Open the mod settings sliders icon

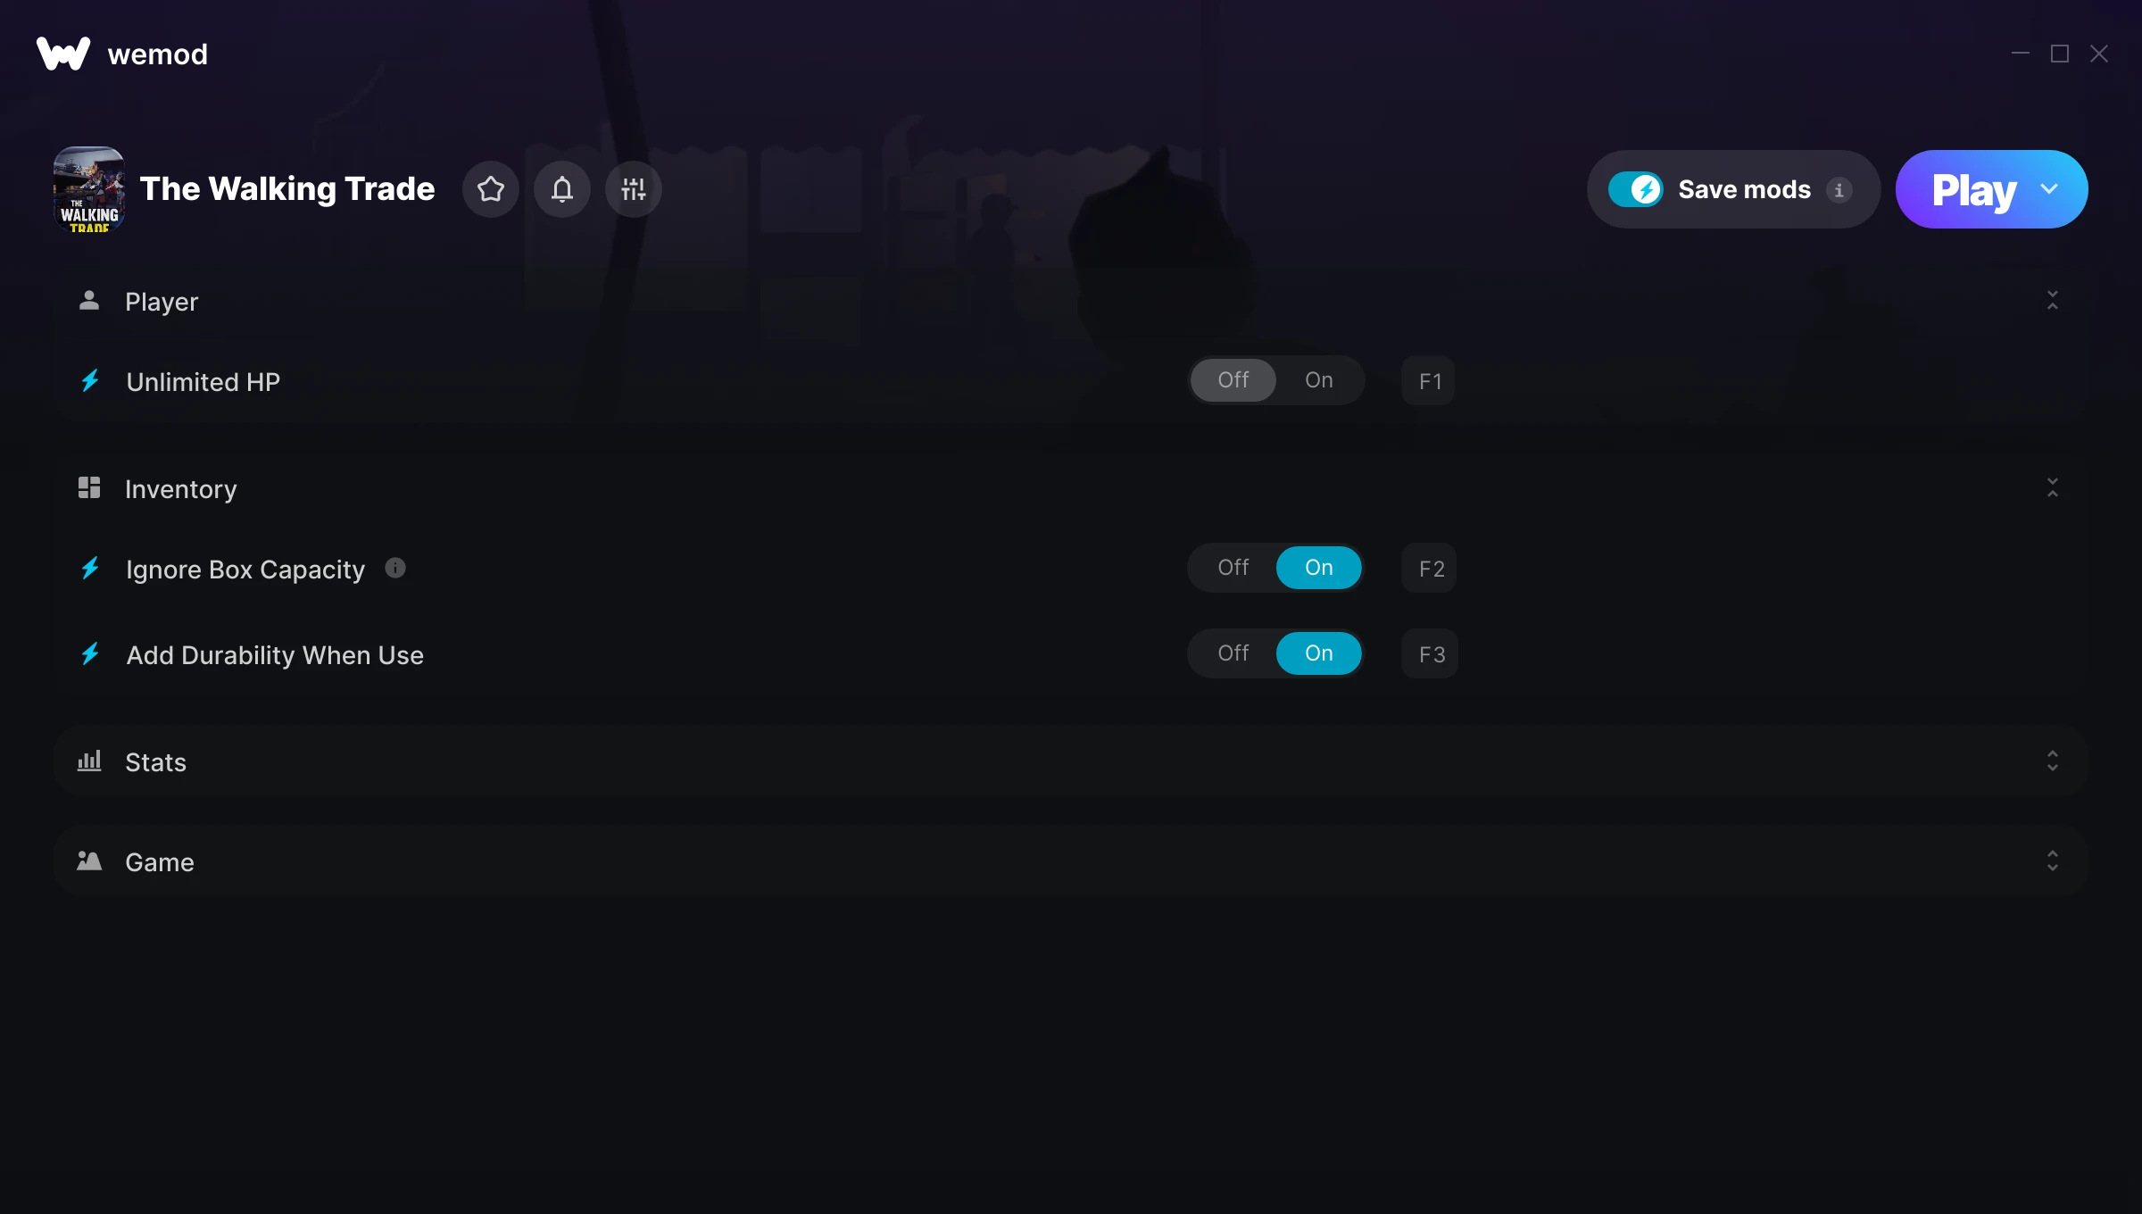tap(633, 189)
